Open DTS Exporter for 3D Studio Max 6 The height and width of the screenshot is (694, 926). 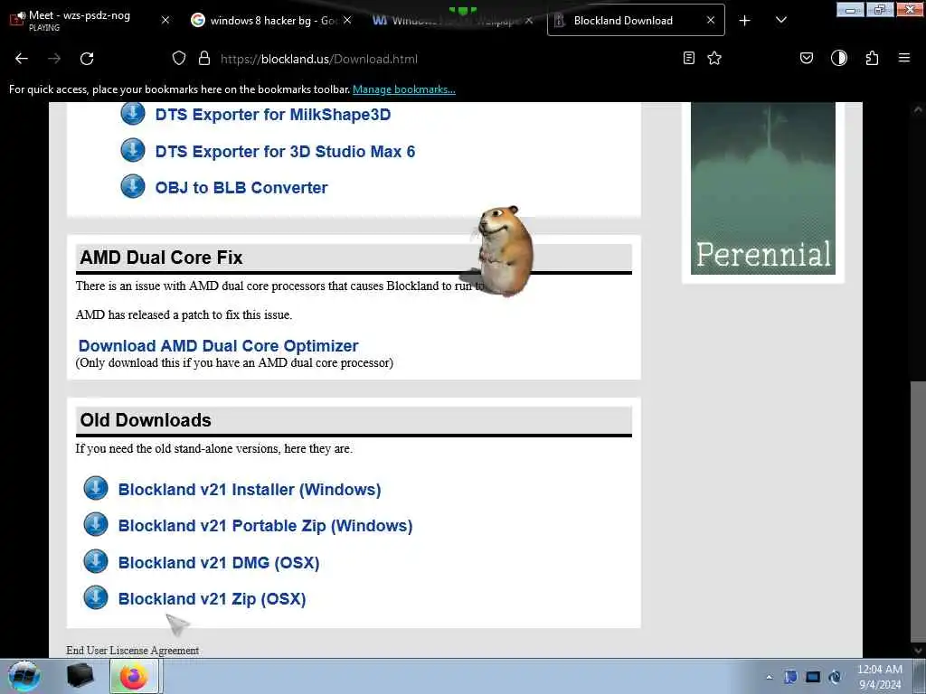tap(285, 152)
